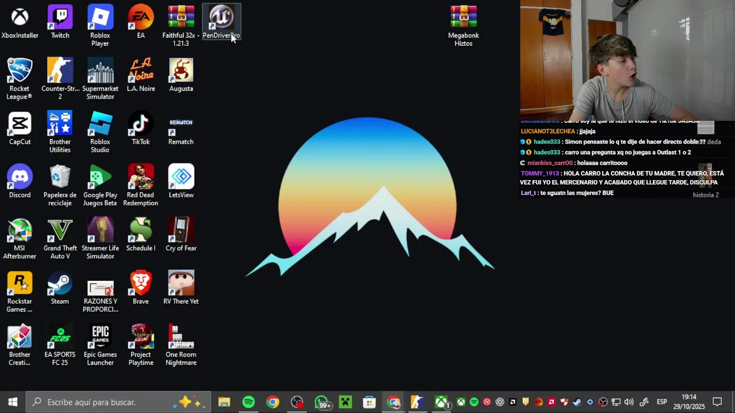Open One Room Nightmare shortcut
Screen dimensions: 735x413
coord(181,345)
